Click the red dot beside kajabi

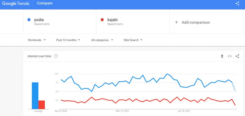click(102, 20)
